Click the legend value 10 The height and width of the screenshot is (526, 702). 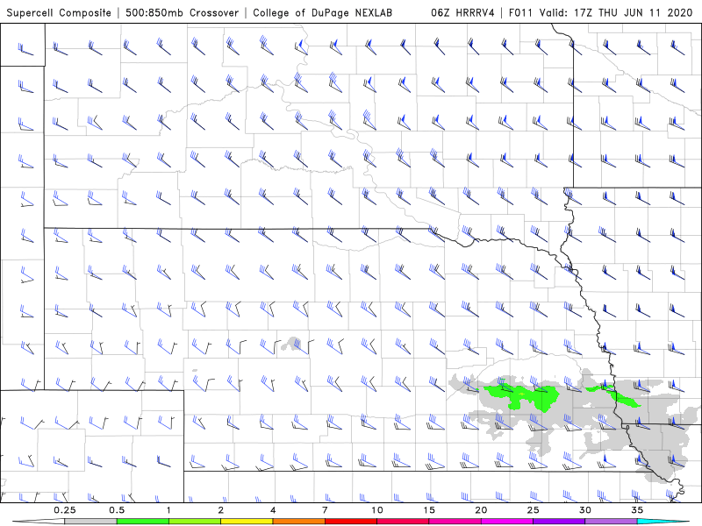(377, 510)
